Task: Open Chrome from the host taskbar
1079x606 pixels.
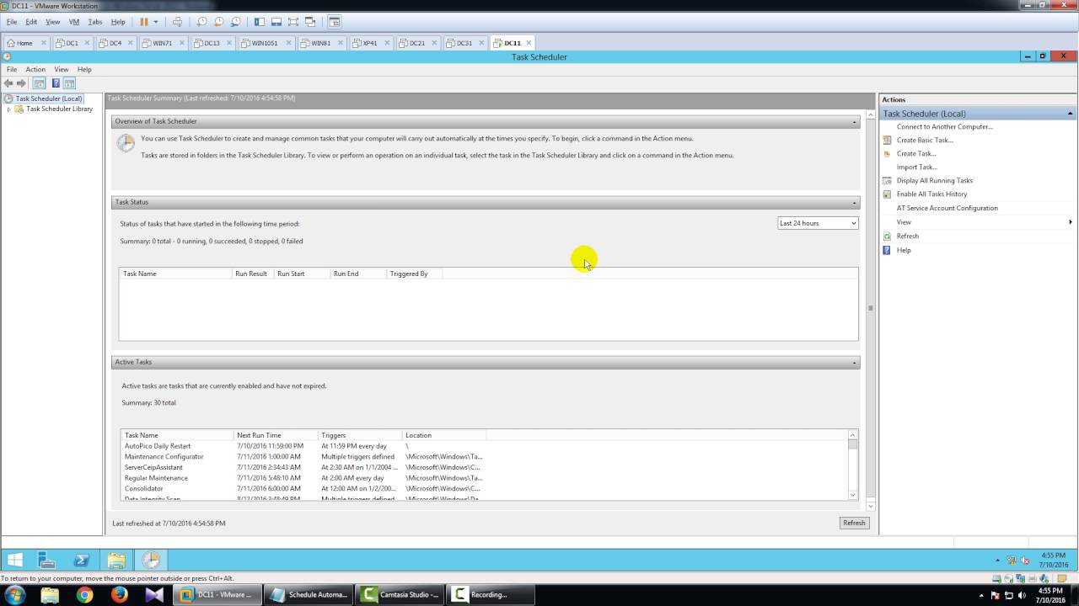Action: pos(84,595)
